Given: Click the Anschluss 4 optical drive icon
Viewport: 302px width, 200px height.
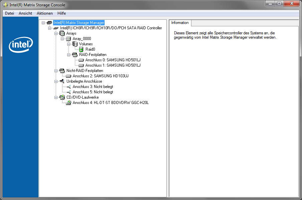Looking at the screenshot, I should 68,103.
